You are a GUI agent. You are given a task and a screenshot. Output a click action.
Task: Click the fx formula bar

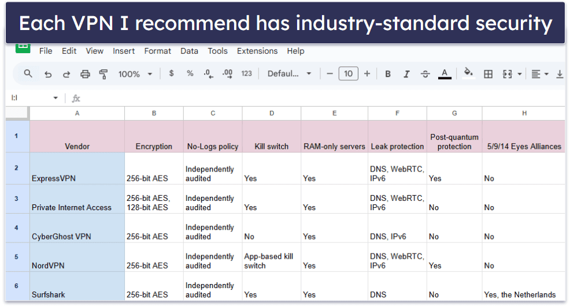[x=316, y=98]
